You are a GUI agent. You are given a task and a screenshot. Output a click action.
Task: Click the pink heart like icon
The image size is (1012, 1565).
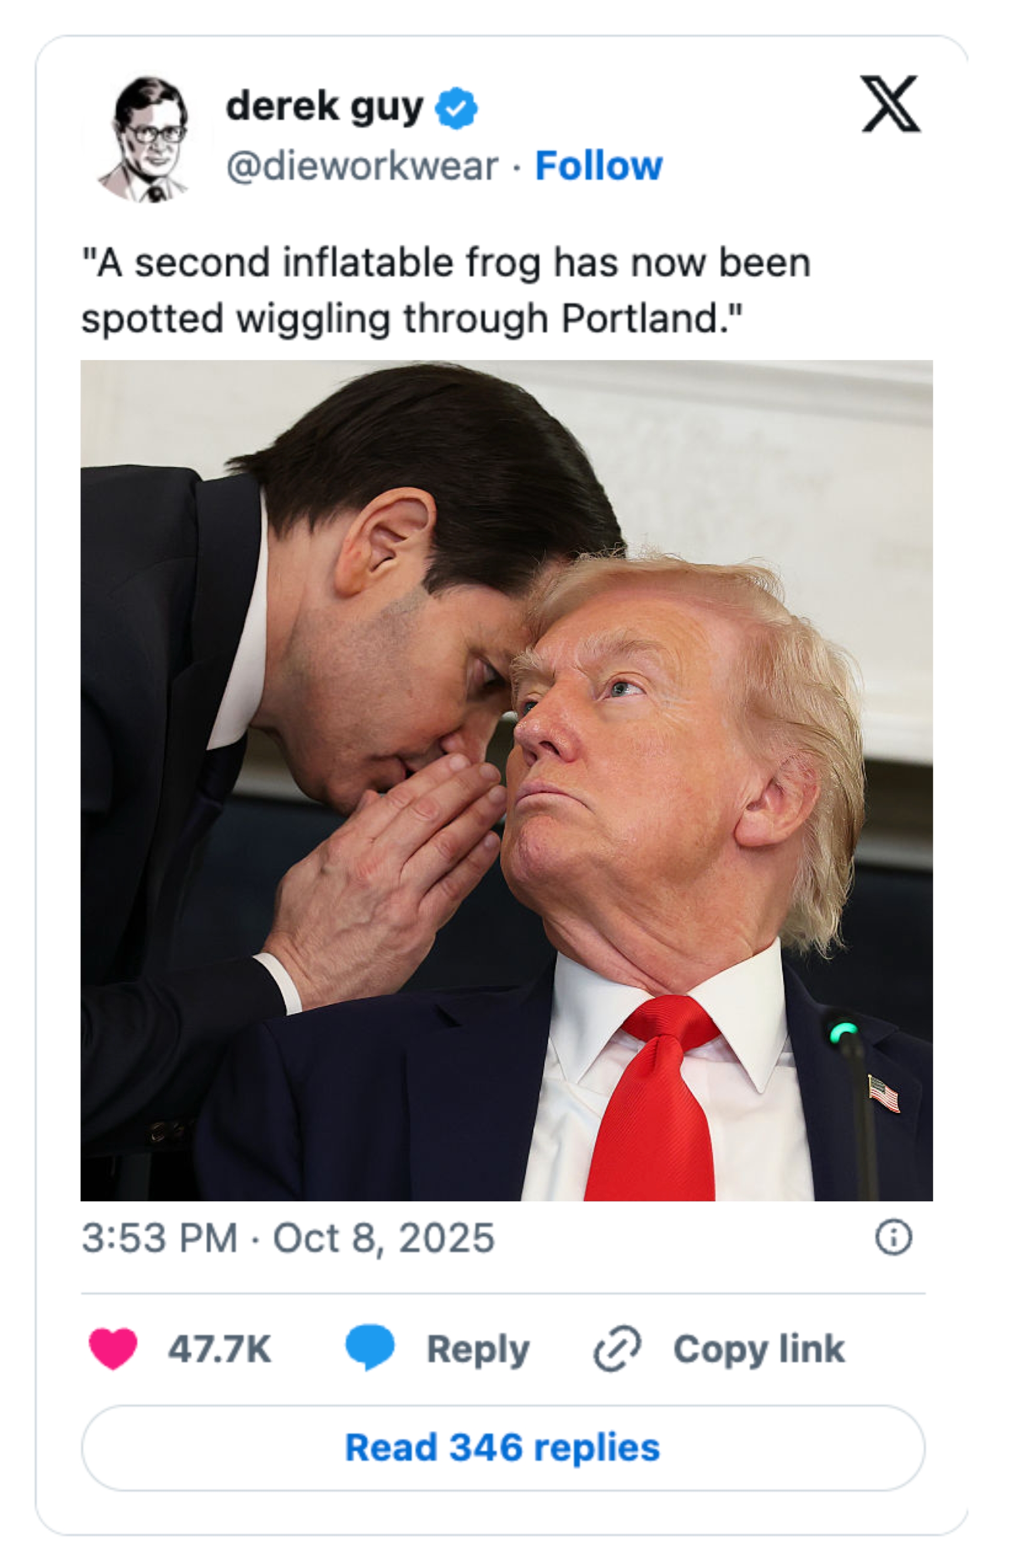(113, 1349)
